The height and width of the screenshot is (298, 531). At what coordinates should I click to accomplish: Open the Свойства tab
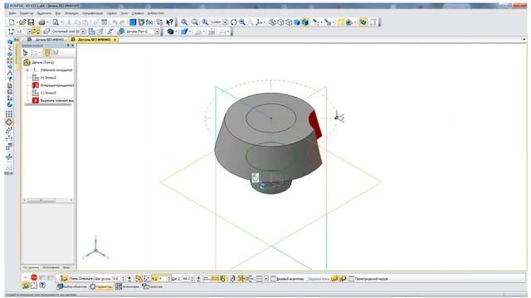coord(152,286)
